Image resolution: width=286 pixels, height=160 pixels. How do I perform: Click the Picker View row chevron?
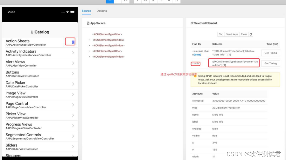coord(73,115)
